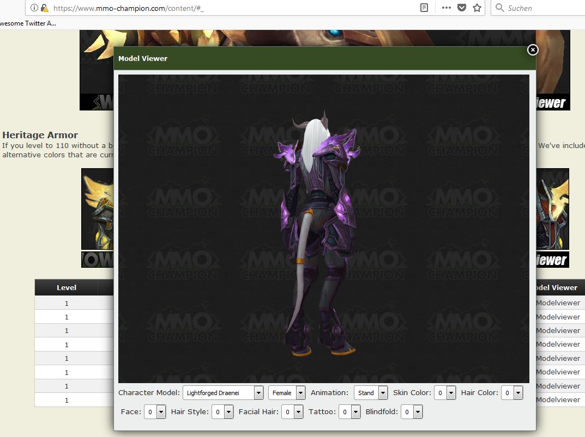Open the site information icon in address bar
Screen dimensions: 585x437
(x=34, y=8)
